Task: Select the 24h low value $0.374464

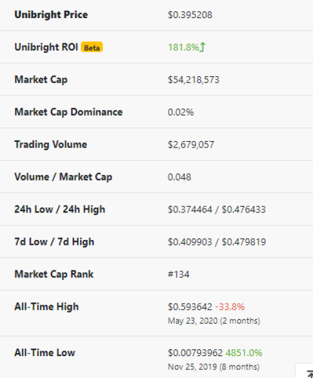Action: [x=190, y=209]
